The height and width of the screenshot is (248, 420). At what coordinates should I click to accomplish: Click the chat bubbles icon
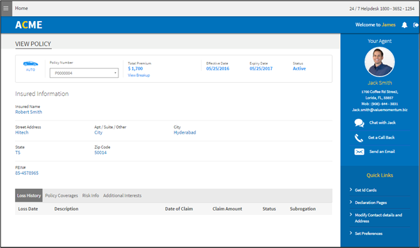(x=359, y=122)
